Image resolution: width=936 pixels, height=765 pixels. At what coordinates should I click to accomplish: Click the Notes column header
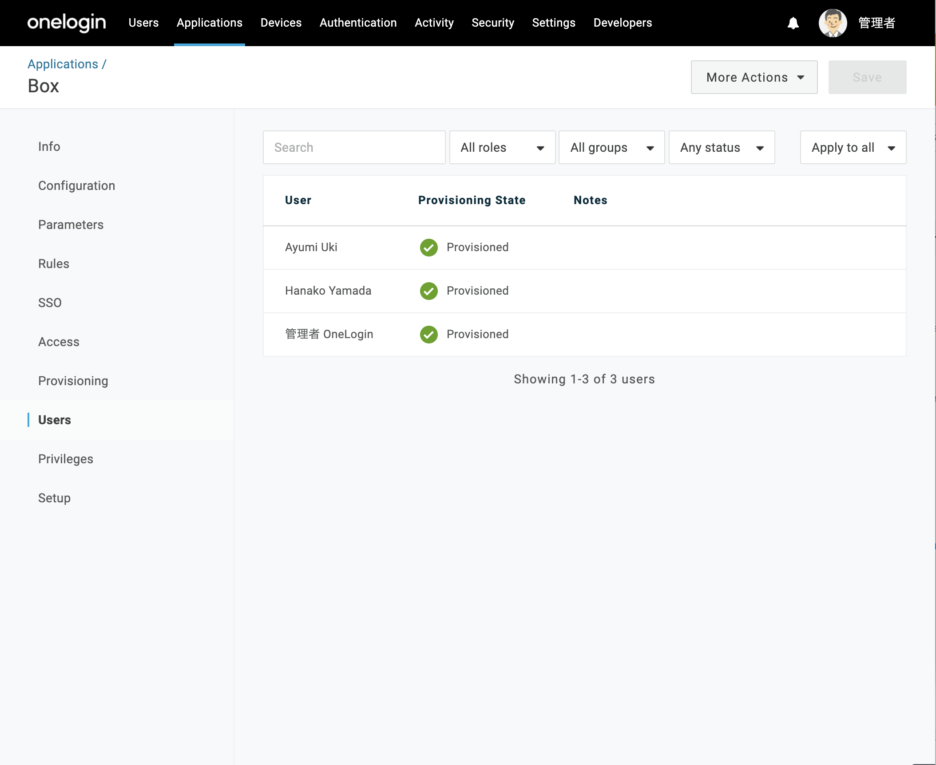(591, 200)
